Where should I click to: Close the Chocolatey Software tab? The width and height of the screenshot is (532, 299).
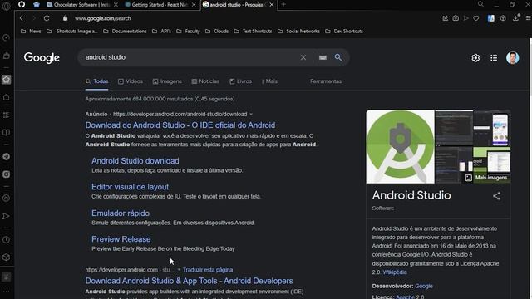(116, 5)
